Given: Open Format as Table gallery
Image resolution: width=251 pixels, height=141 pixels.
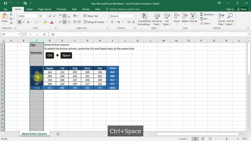Looking at the screenshot, I should pyautogui.click(x=157, y=19).
